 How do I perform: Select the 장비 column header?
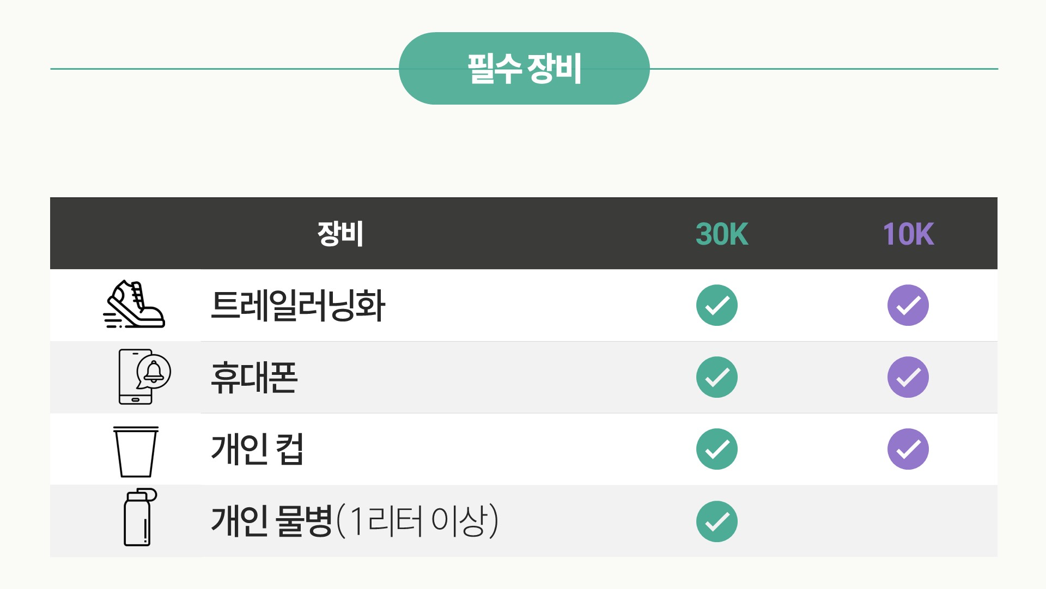click(x=340, y=234)
